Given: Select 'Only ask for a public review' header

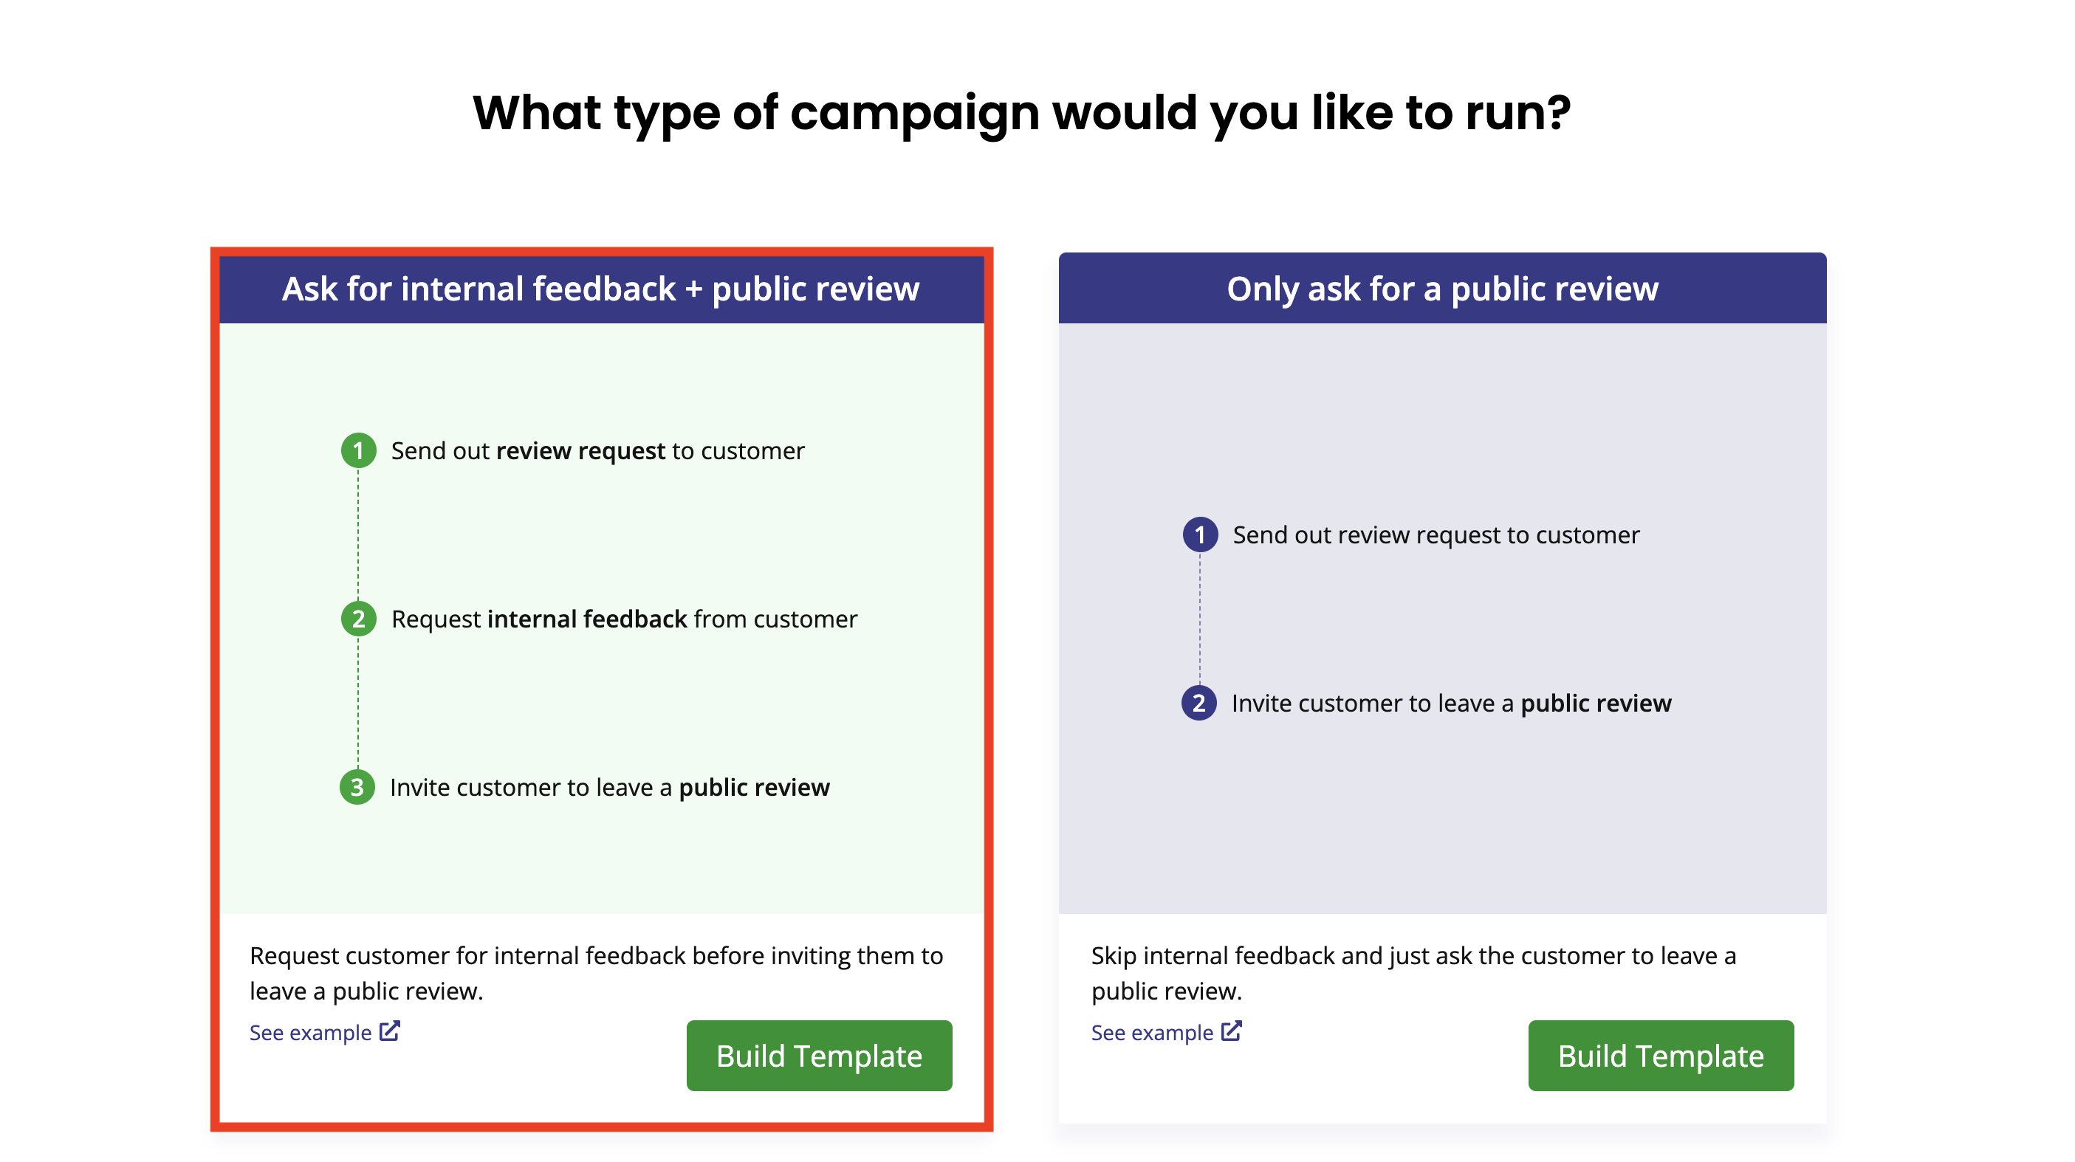Looking at the screenshot, I should (x=1442, y=289).
